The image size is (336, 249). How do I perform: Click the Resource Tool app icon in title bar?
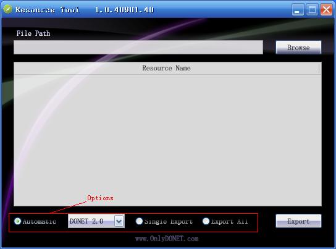(x=8, y=9)
